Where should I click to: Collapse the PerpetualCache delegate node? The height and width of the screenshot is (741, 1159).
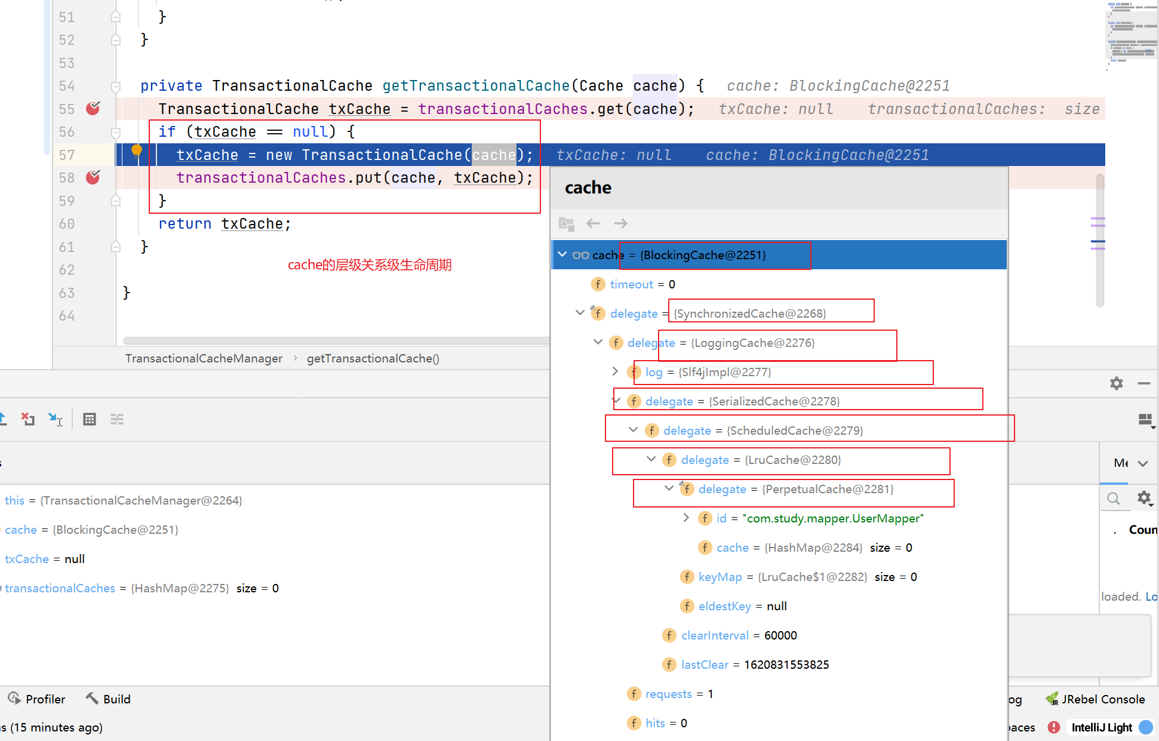coord(669,488)
